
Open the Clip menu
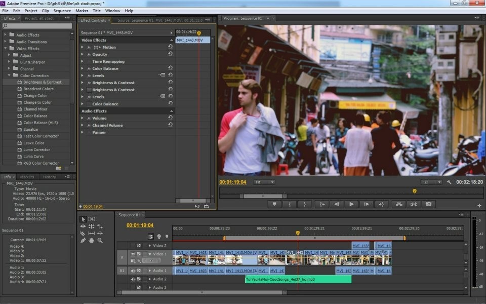click(x=45, y=11)
